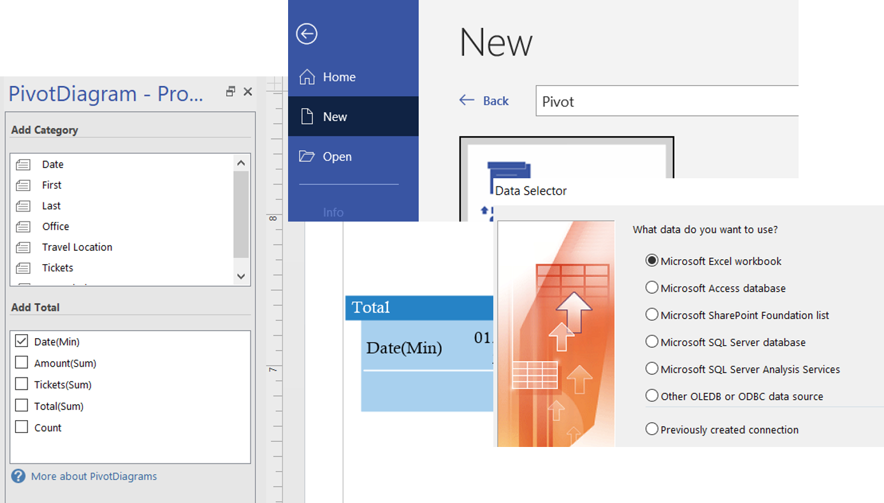The height and width of the screenshot is (503, 884).
Task: Click the Open folder icon
Action: pyautogui.click(x=307, y=157)
